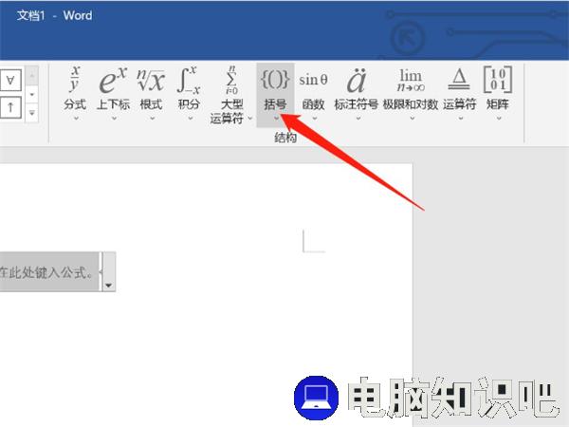569x427 pixels.
Task: Expand dropdown arrow under 根式
Action: (x=152, y=119)
